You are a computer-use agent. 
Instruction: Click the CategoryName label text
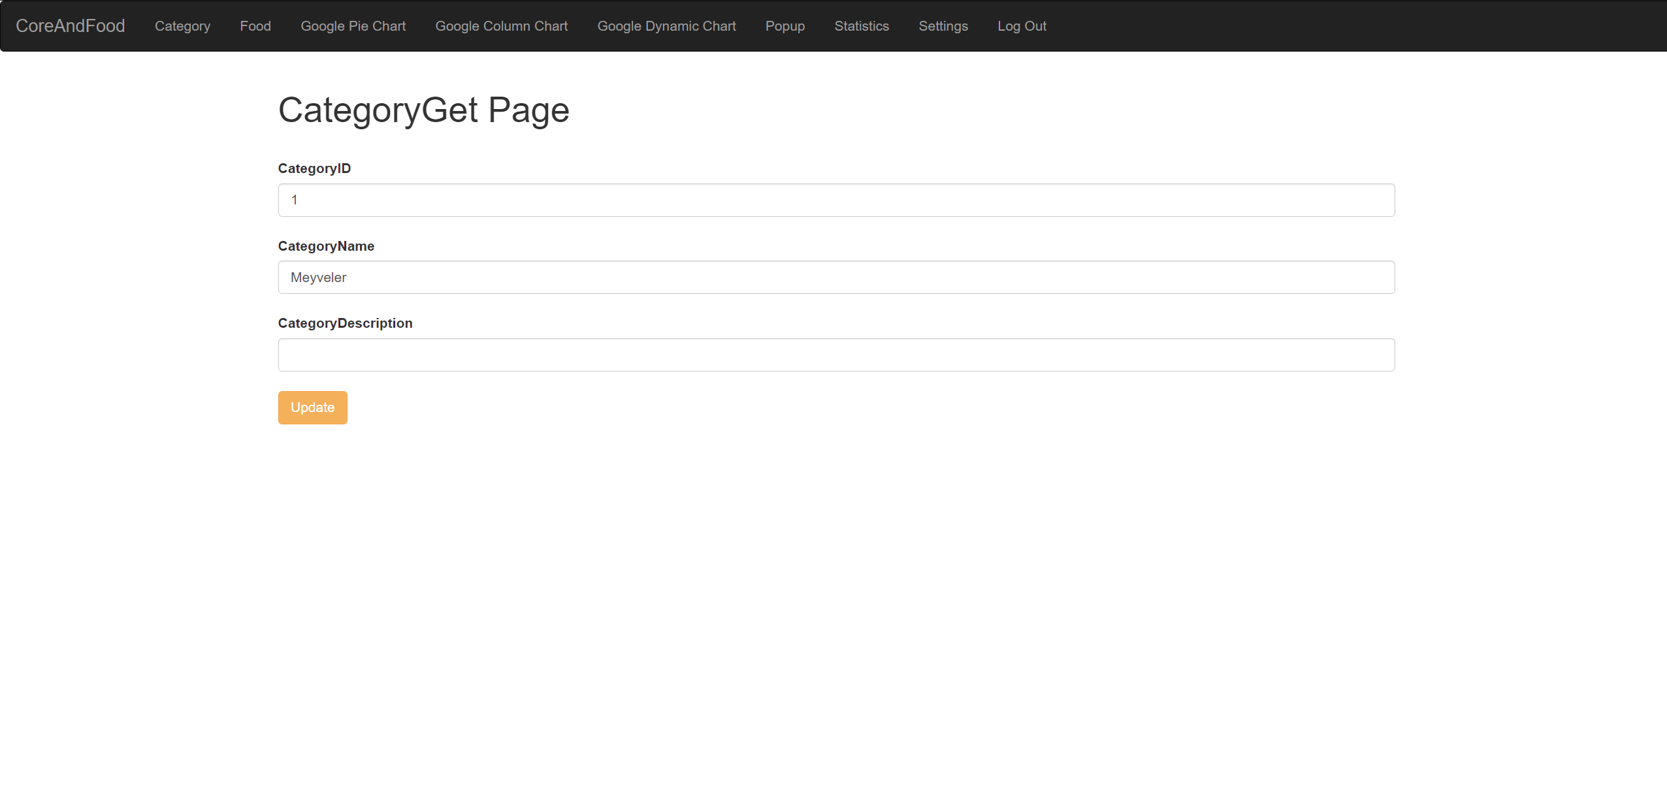[x=326, y=246]
